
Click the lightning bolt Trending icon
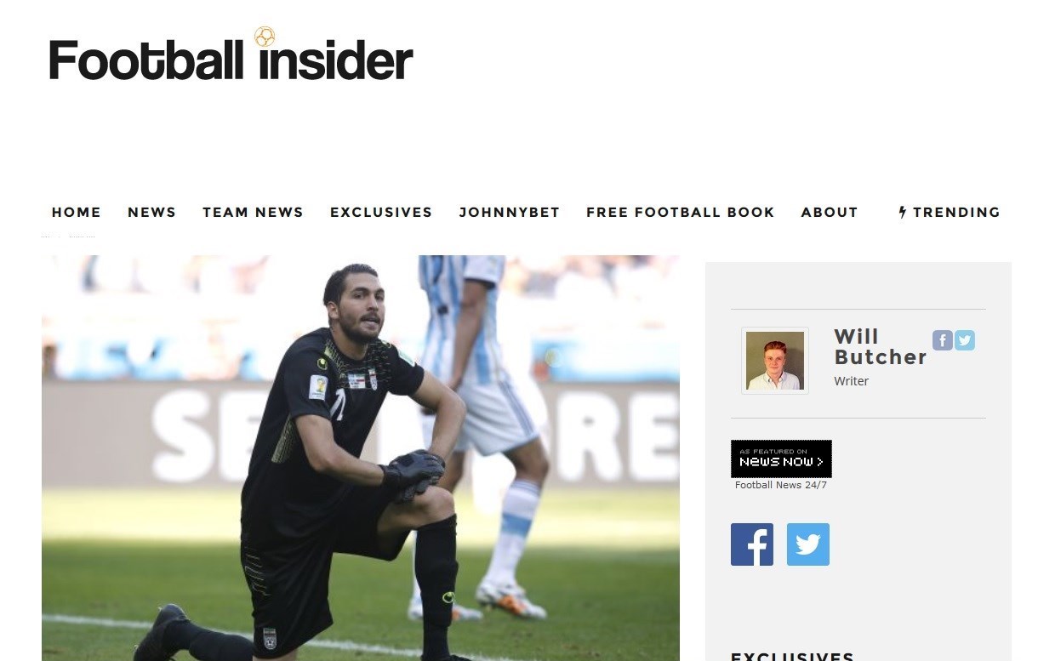[903, 212]
